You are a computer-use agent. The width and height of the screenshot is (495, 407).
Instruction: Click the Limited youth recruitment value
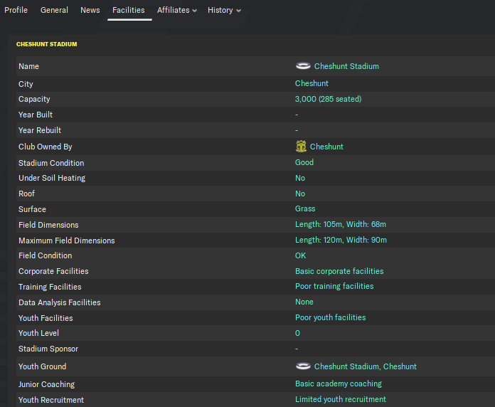point(341,399)
